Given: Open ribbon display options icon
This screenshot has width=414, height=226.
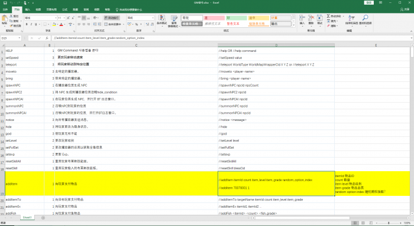Looking at the screenshot, I should click(x=380, y=2).
